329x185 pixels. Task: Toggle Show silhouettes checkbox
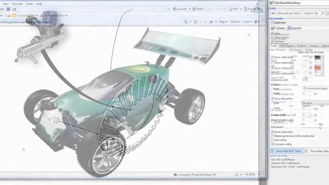pos(272,98)
